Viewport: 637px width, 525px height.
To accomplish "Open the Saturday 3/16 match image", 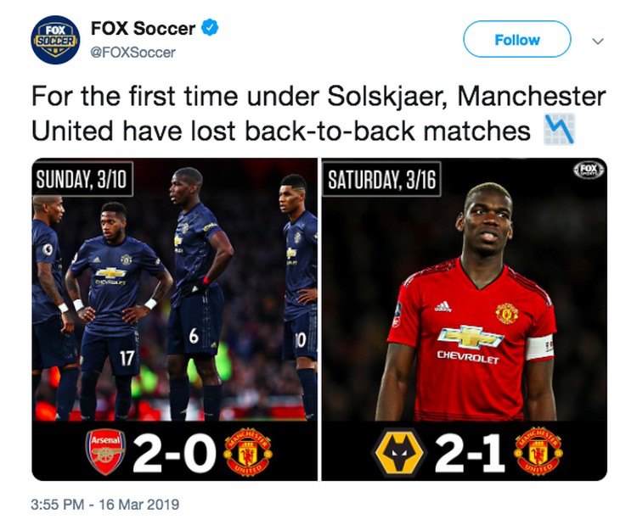I will pyautogui.click(x=465, y=319).
